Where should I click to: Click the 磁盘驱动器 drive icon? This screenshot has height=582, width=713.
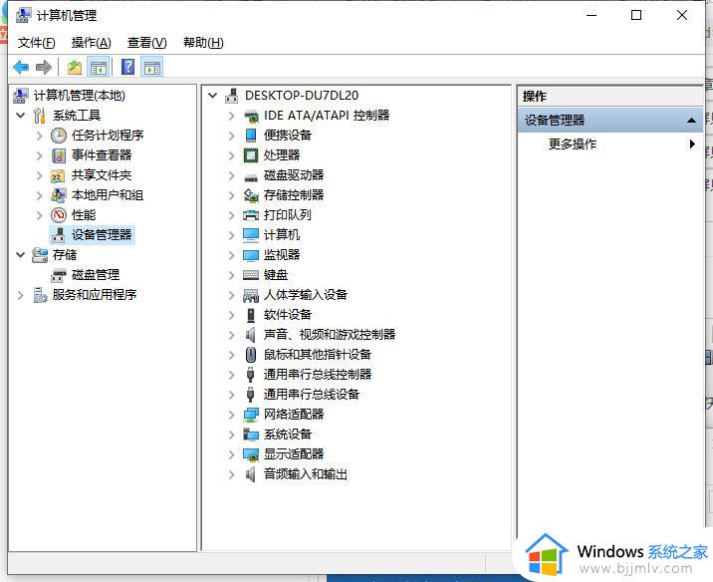coord(251,176)
